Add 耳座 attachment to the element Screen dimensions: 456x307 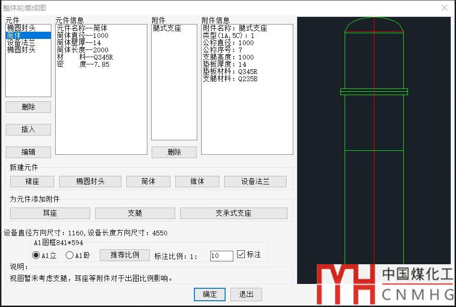pyautogui.click(x=50, y=213)
